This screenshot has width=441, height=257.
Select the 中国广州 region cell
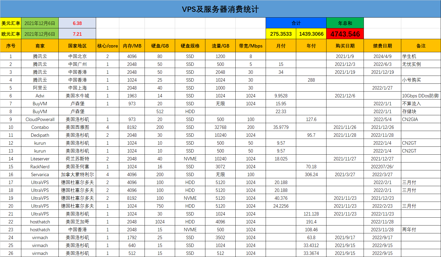coord(77,64)
